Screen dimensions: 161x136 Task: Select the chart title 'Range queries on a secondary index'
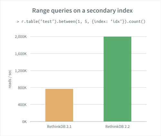82,11
